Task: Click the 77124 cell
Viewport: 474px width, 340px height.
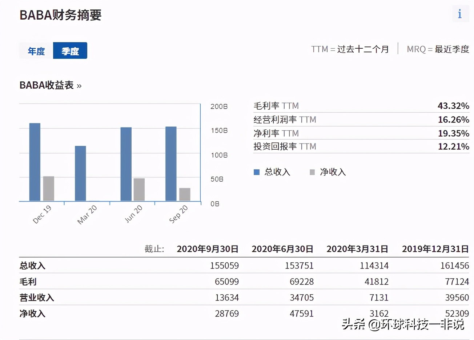Action: click(457, 282)
